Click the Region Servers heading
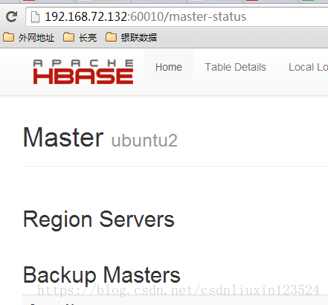 (x=99, y=219)
